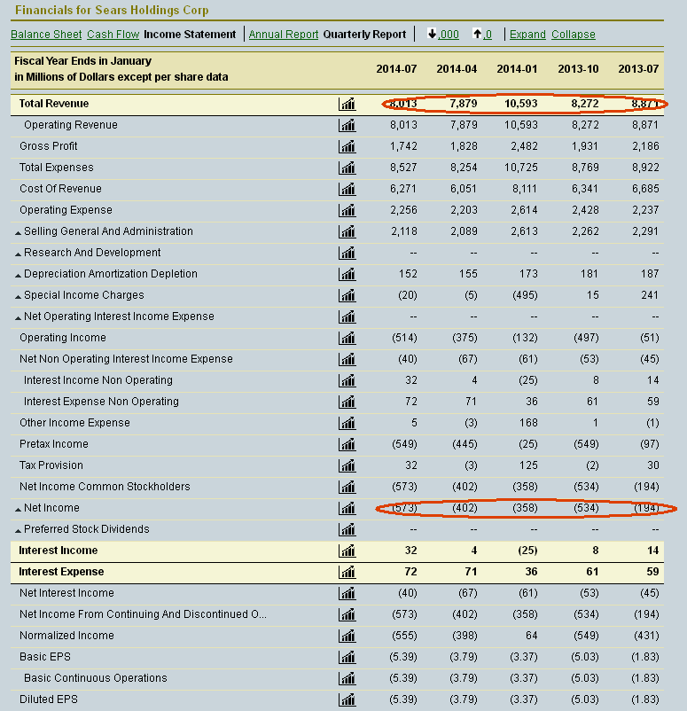This screenshot has height=711, width=687.
Task: Open chart icon for Research And Development
Action: point(347,253)
